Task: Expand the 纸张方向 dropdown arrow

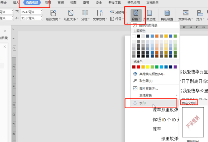Action: click(x=60, y=19)
